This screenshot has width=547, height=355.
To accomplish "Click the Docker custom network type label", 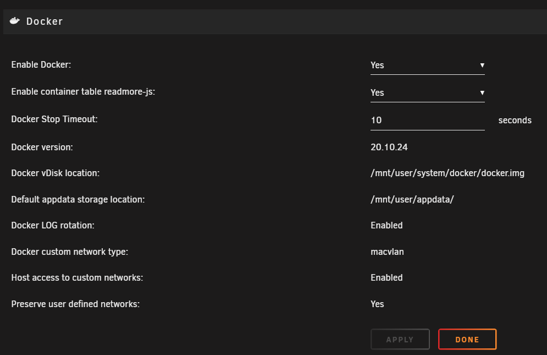I will click(70, 252).
